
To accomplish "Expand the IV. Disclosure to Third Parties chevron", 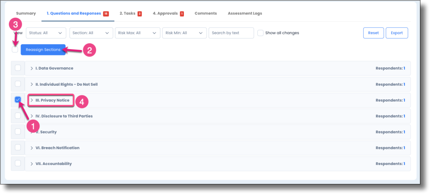I will pyautogui.click(x=32, y=116).
